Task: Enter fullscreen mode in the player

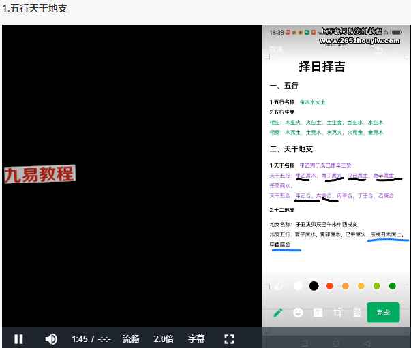Action: pyautogui.click(x=229, y=339)
